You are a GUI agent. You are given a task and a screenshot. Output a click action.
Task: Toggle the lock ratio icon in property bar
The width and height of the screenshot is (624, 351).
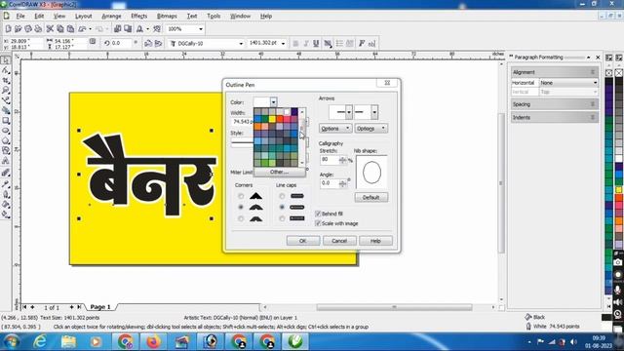tap(93, 41)
